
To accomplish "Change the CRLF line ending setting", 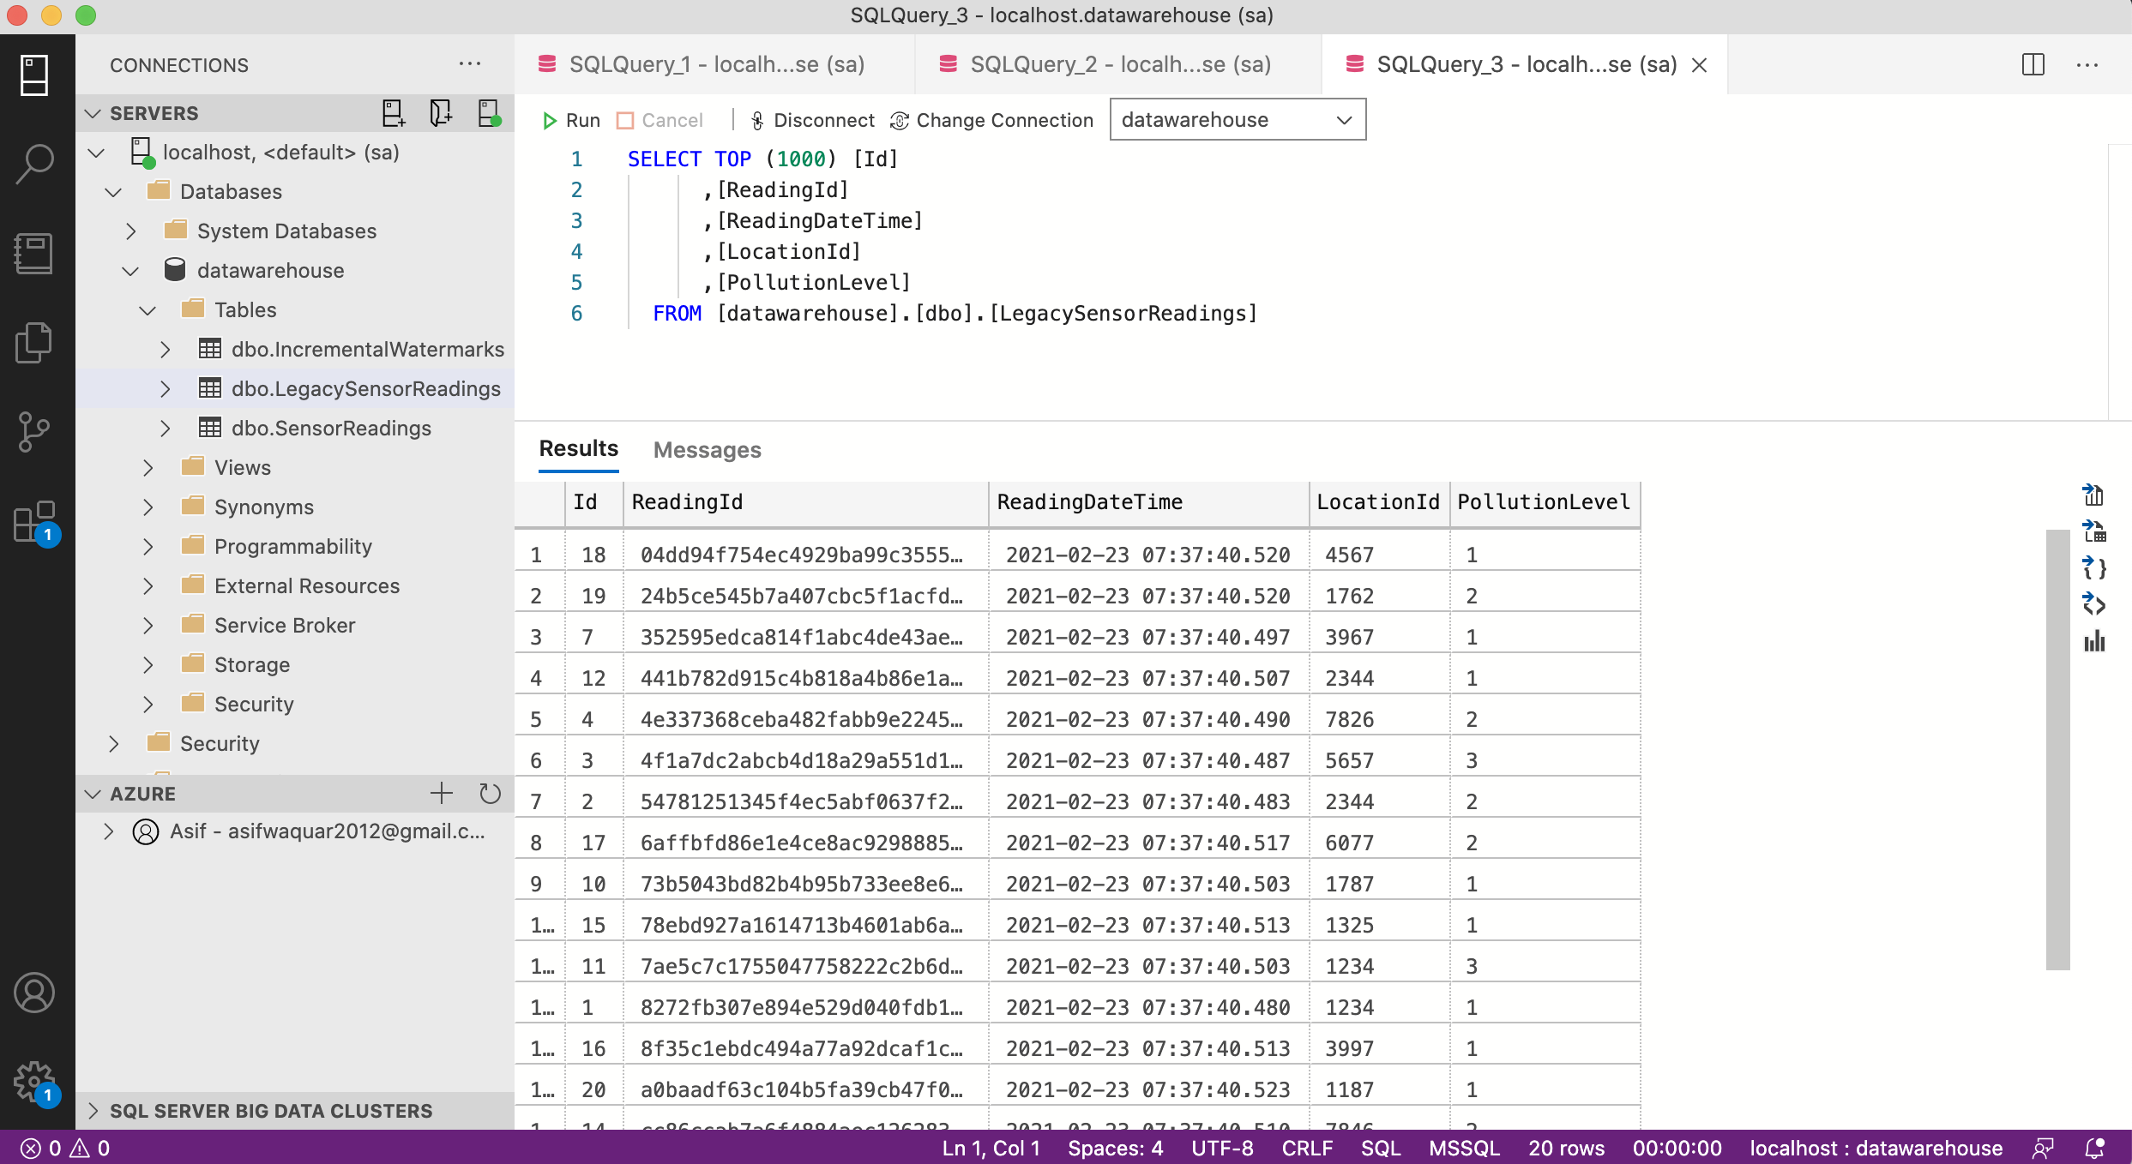I will pyautogui.click(x=1307, y=1148).
